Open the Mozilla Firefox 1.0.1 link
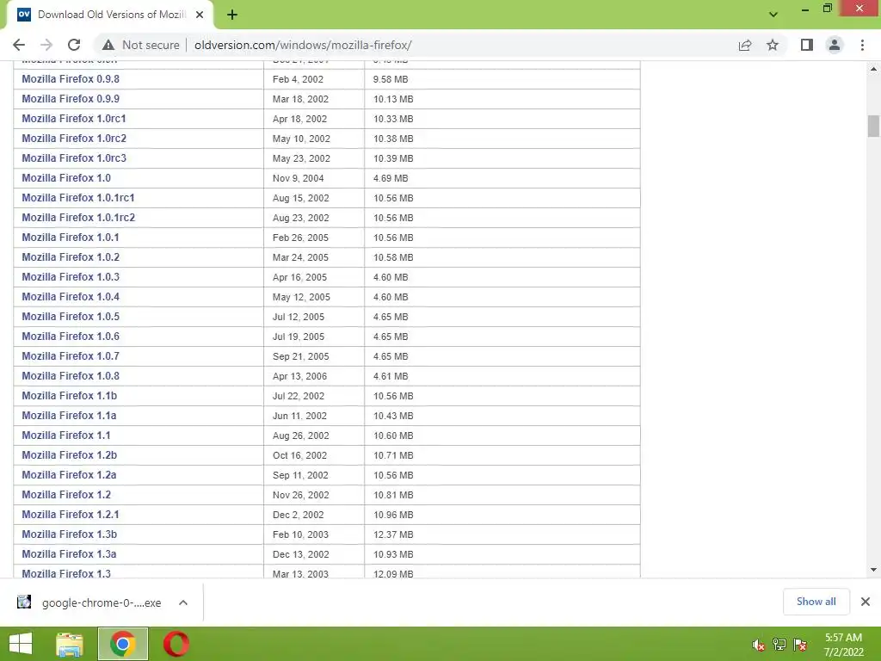The width and height of the screenshot is (881, 661). 71,238
